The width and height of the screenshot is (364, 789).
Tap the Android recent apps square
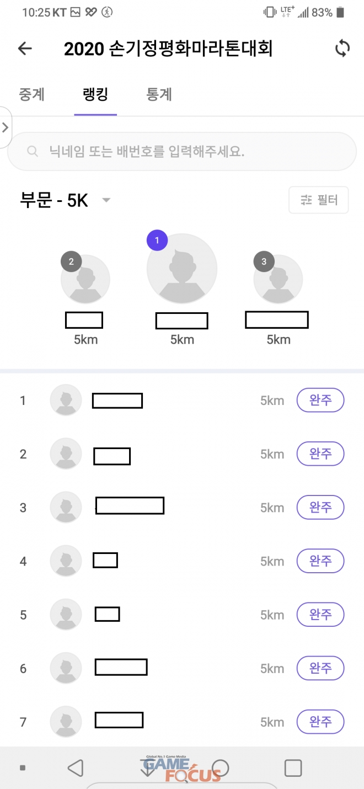293,767
